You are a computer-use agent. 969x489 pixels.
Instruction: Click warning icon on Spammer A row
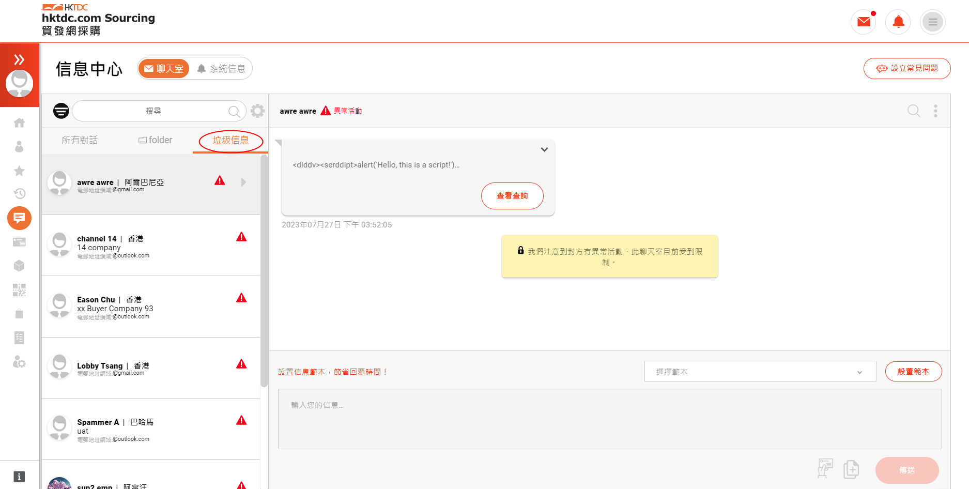241,420
